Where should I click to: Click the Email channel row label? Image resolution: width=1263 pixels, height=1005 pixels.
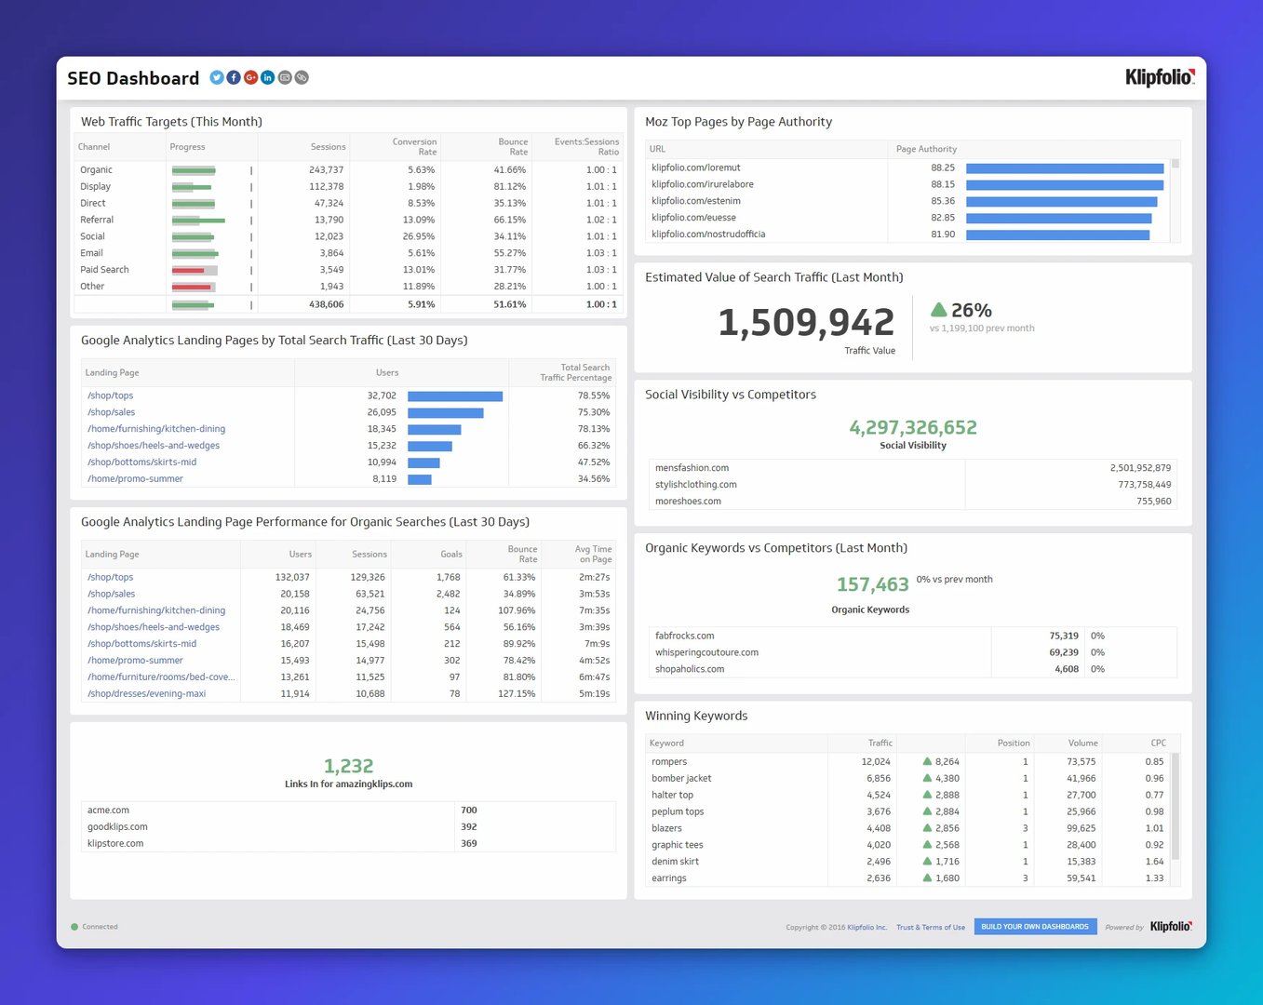tap(91, 253)
